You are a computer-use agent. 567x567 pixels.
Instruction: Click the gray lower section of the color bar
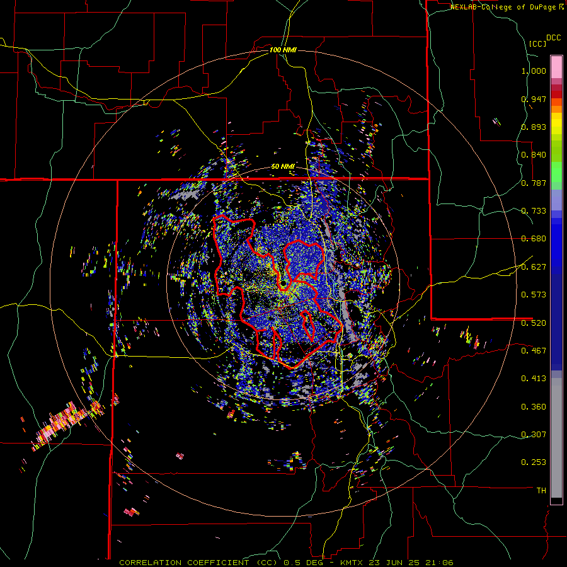(x=556, y=438)
